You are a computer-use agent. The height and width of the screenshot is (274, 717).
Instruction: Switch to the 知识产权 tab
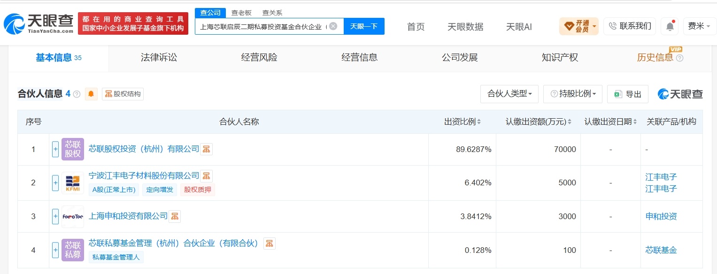click(560, 58)
